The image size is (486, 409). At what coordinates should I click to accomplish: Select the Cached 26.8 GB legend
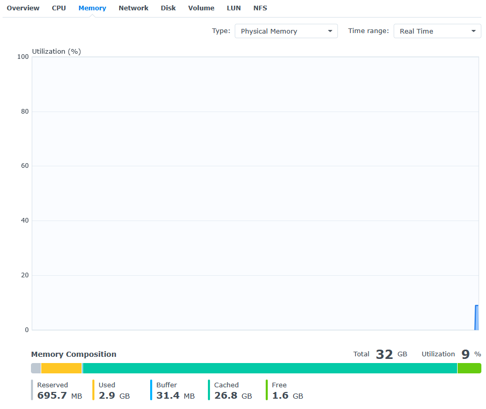233,390
